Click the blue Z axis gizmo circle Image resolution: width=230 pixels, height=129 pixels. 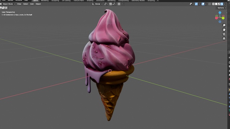[x=220, y=13]
